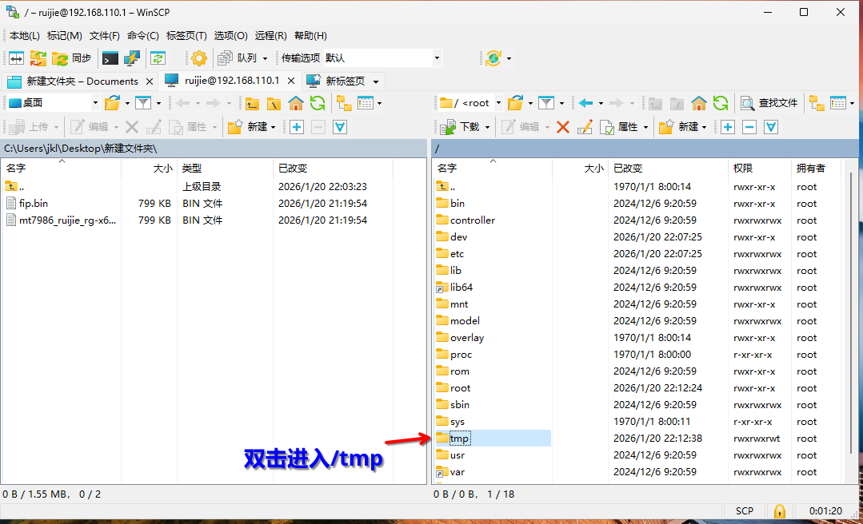
Task: Toggle the remote directory tree panel icon
Action: (x=815, y=104)
